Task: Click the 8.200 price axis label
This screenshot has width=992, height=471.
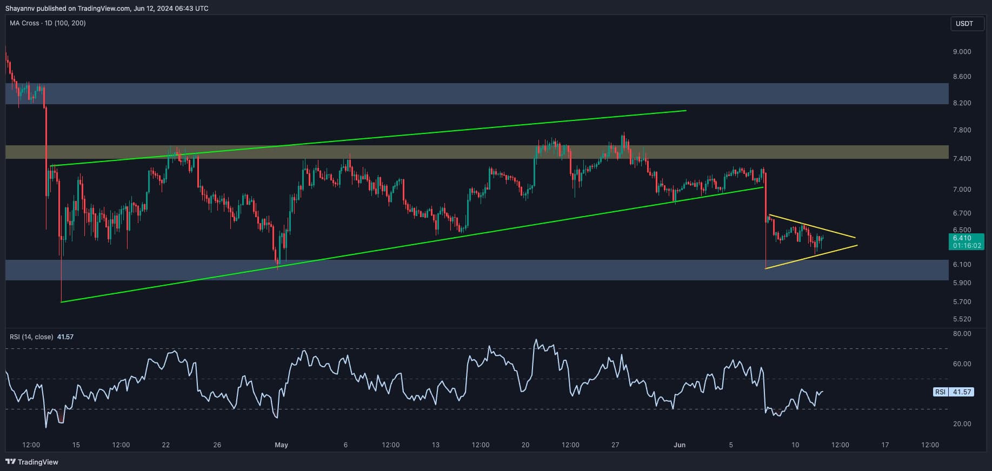Action: pos(962,103)
